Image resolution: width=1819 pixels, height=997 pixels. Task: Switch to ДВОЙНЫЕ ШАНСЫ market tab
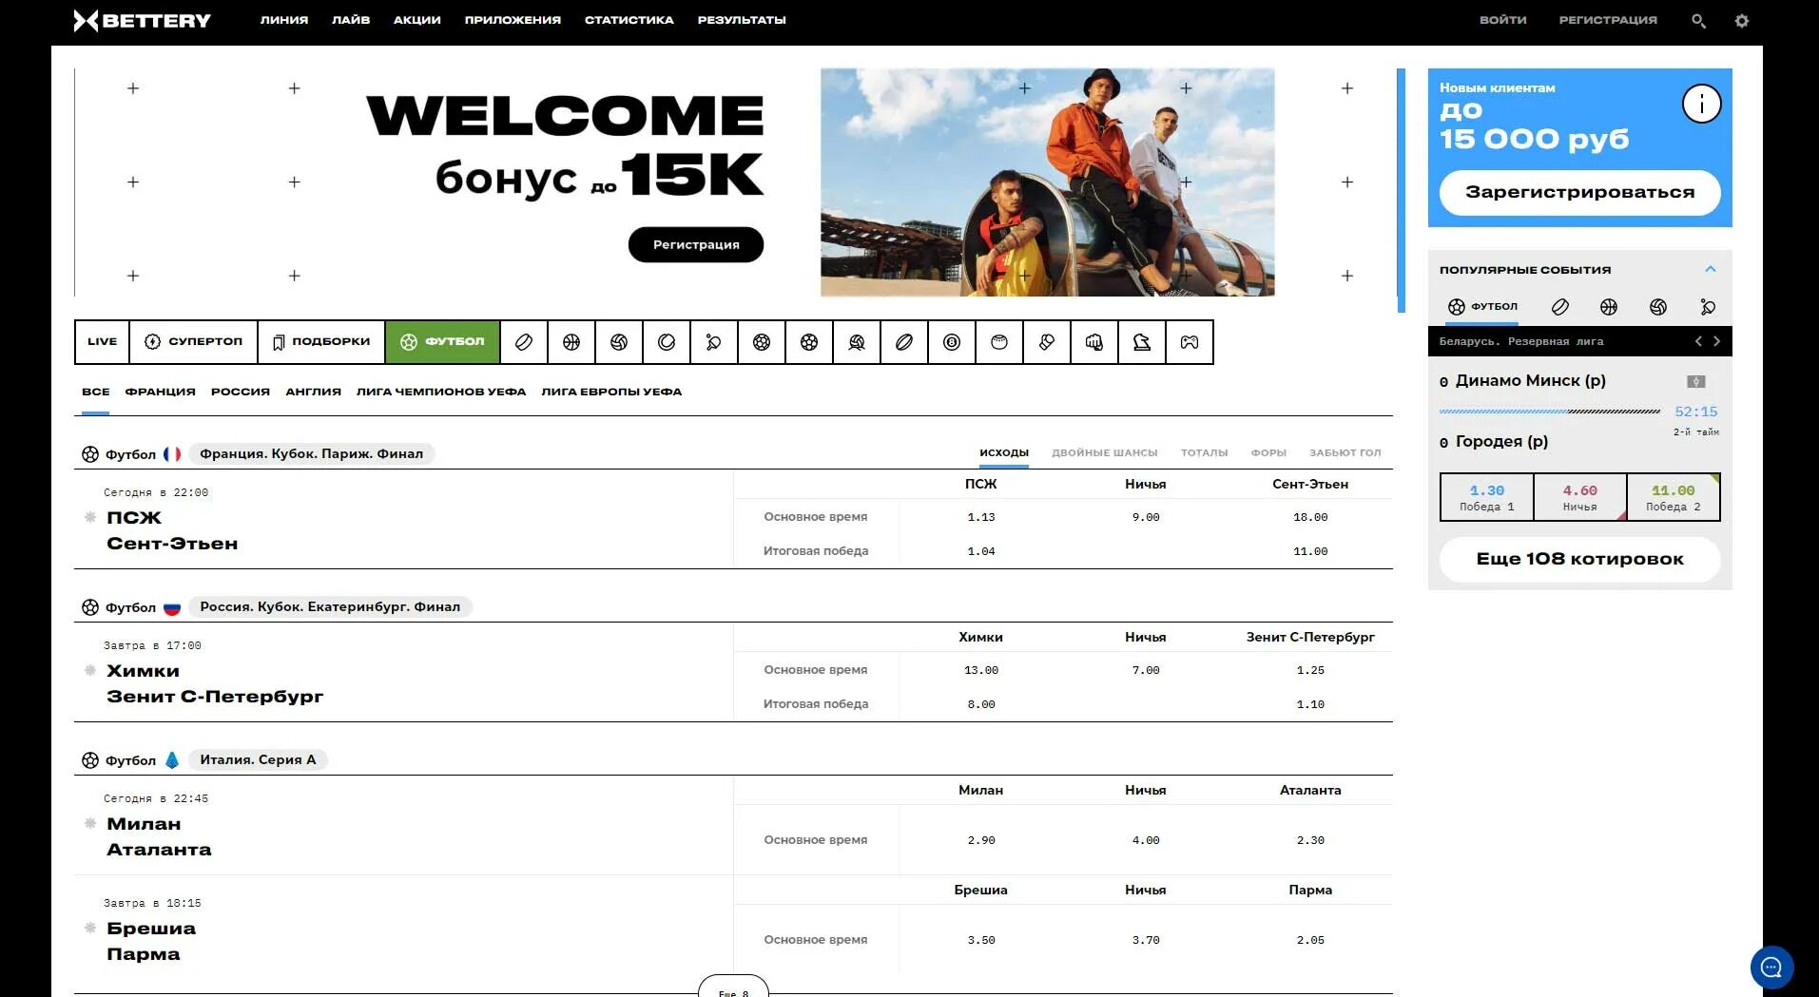[1104, 453]
